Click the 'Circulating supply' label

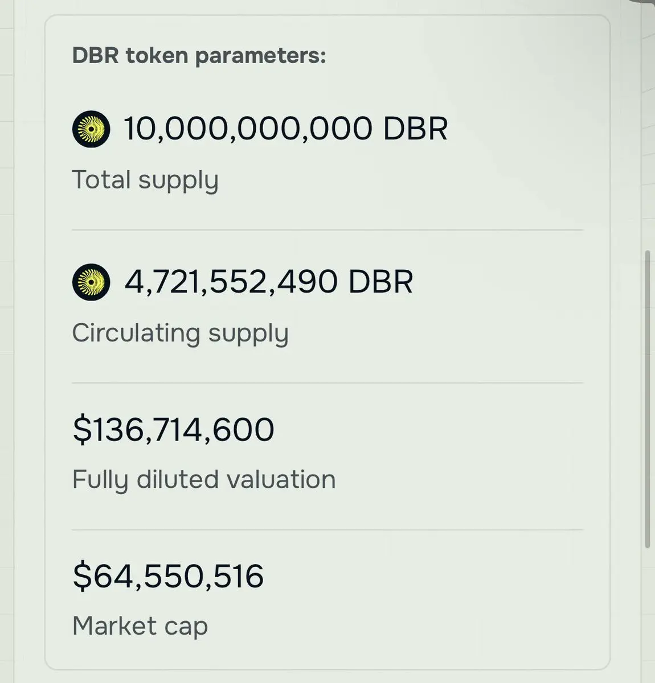pyautogui.click(x=180, y=334)
